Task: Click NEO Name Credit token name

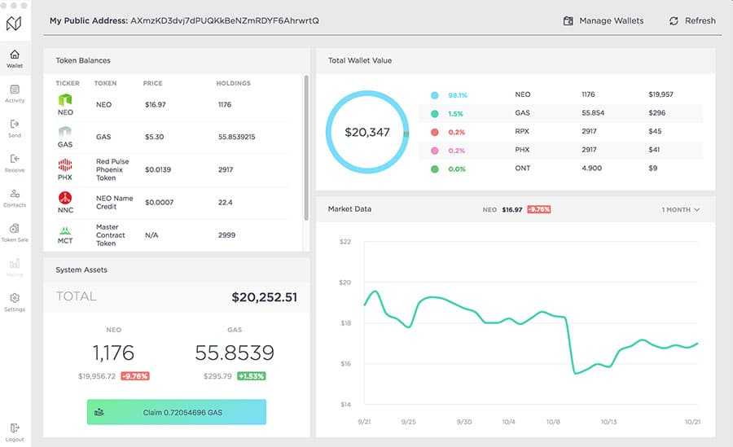Action: point(114,202)
